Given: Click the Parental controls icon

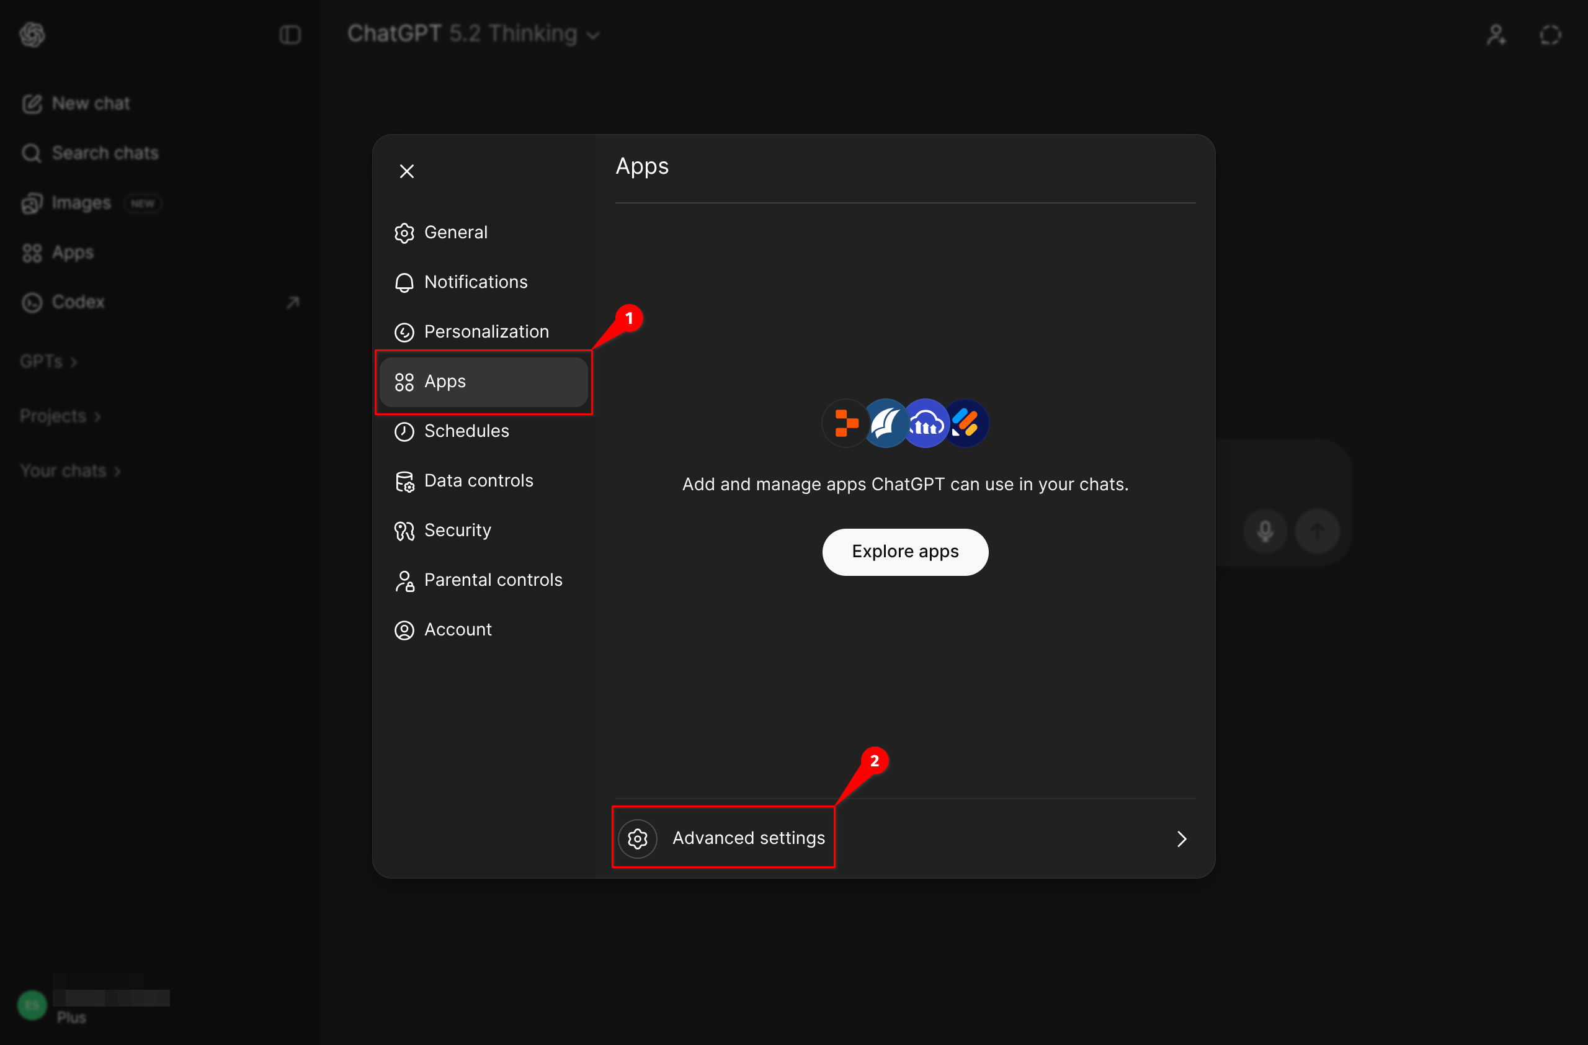Looking at the screenshot, I should click(404, 581).
